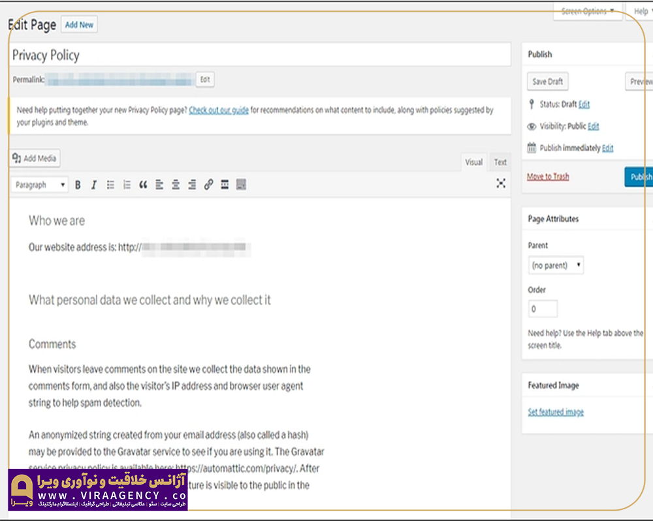Open the Parent page dropdown
Screen dimensions: 653x521
click(x=556, y=265)
